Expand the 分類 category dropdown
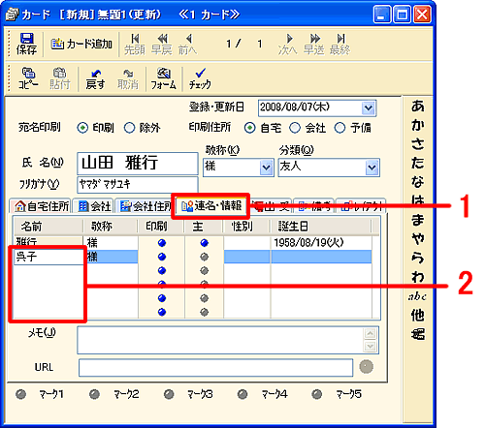Viewport: 485px width, 428px height. coord(372,168)
